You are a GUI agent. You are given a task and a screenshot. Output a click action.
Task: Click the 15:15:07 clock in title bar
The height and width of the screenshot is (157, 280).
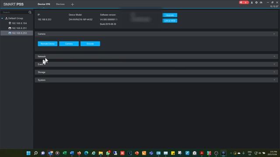274,7
